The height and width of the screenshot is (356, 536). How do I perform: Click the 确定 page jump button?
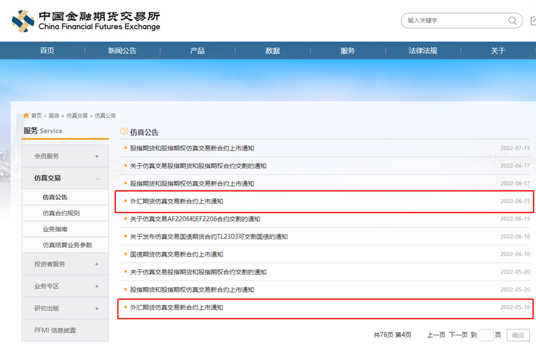[x=518, y=335]
